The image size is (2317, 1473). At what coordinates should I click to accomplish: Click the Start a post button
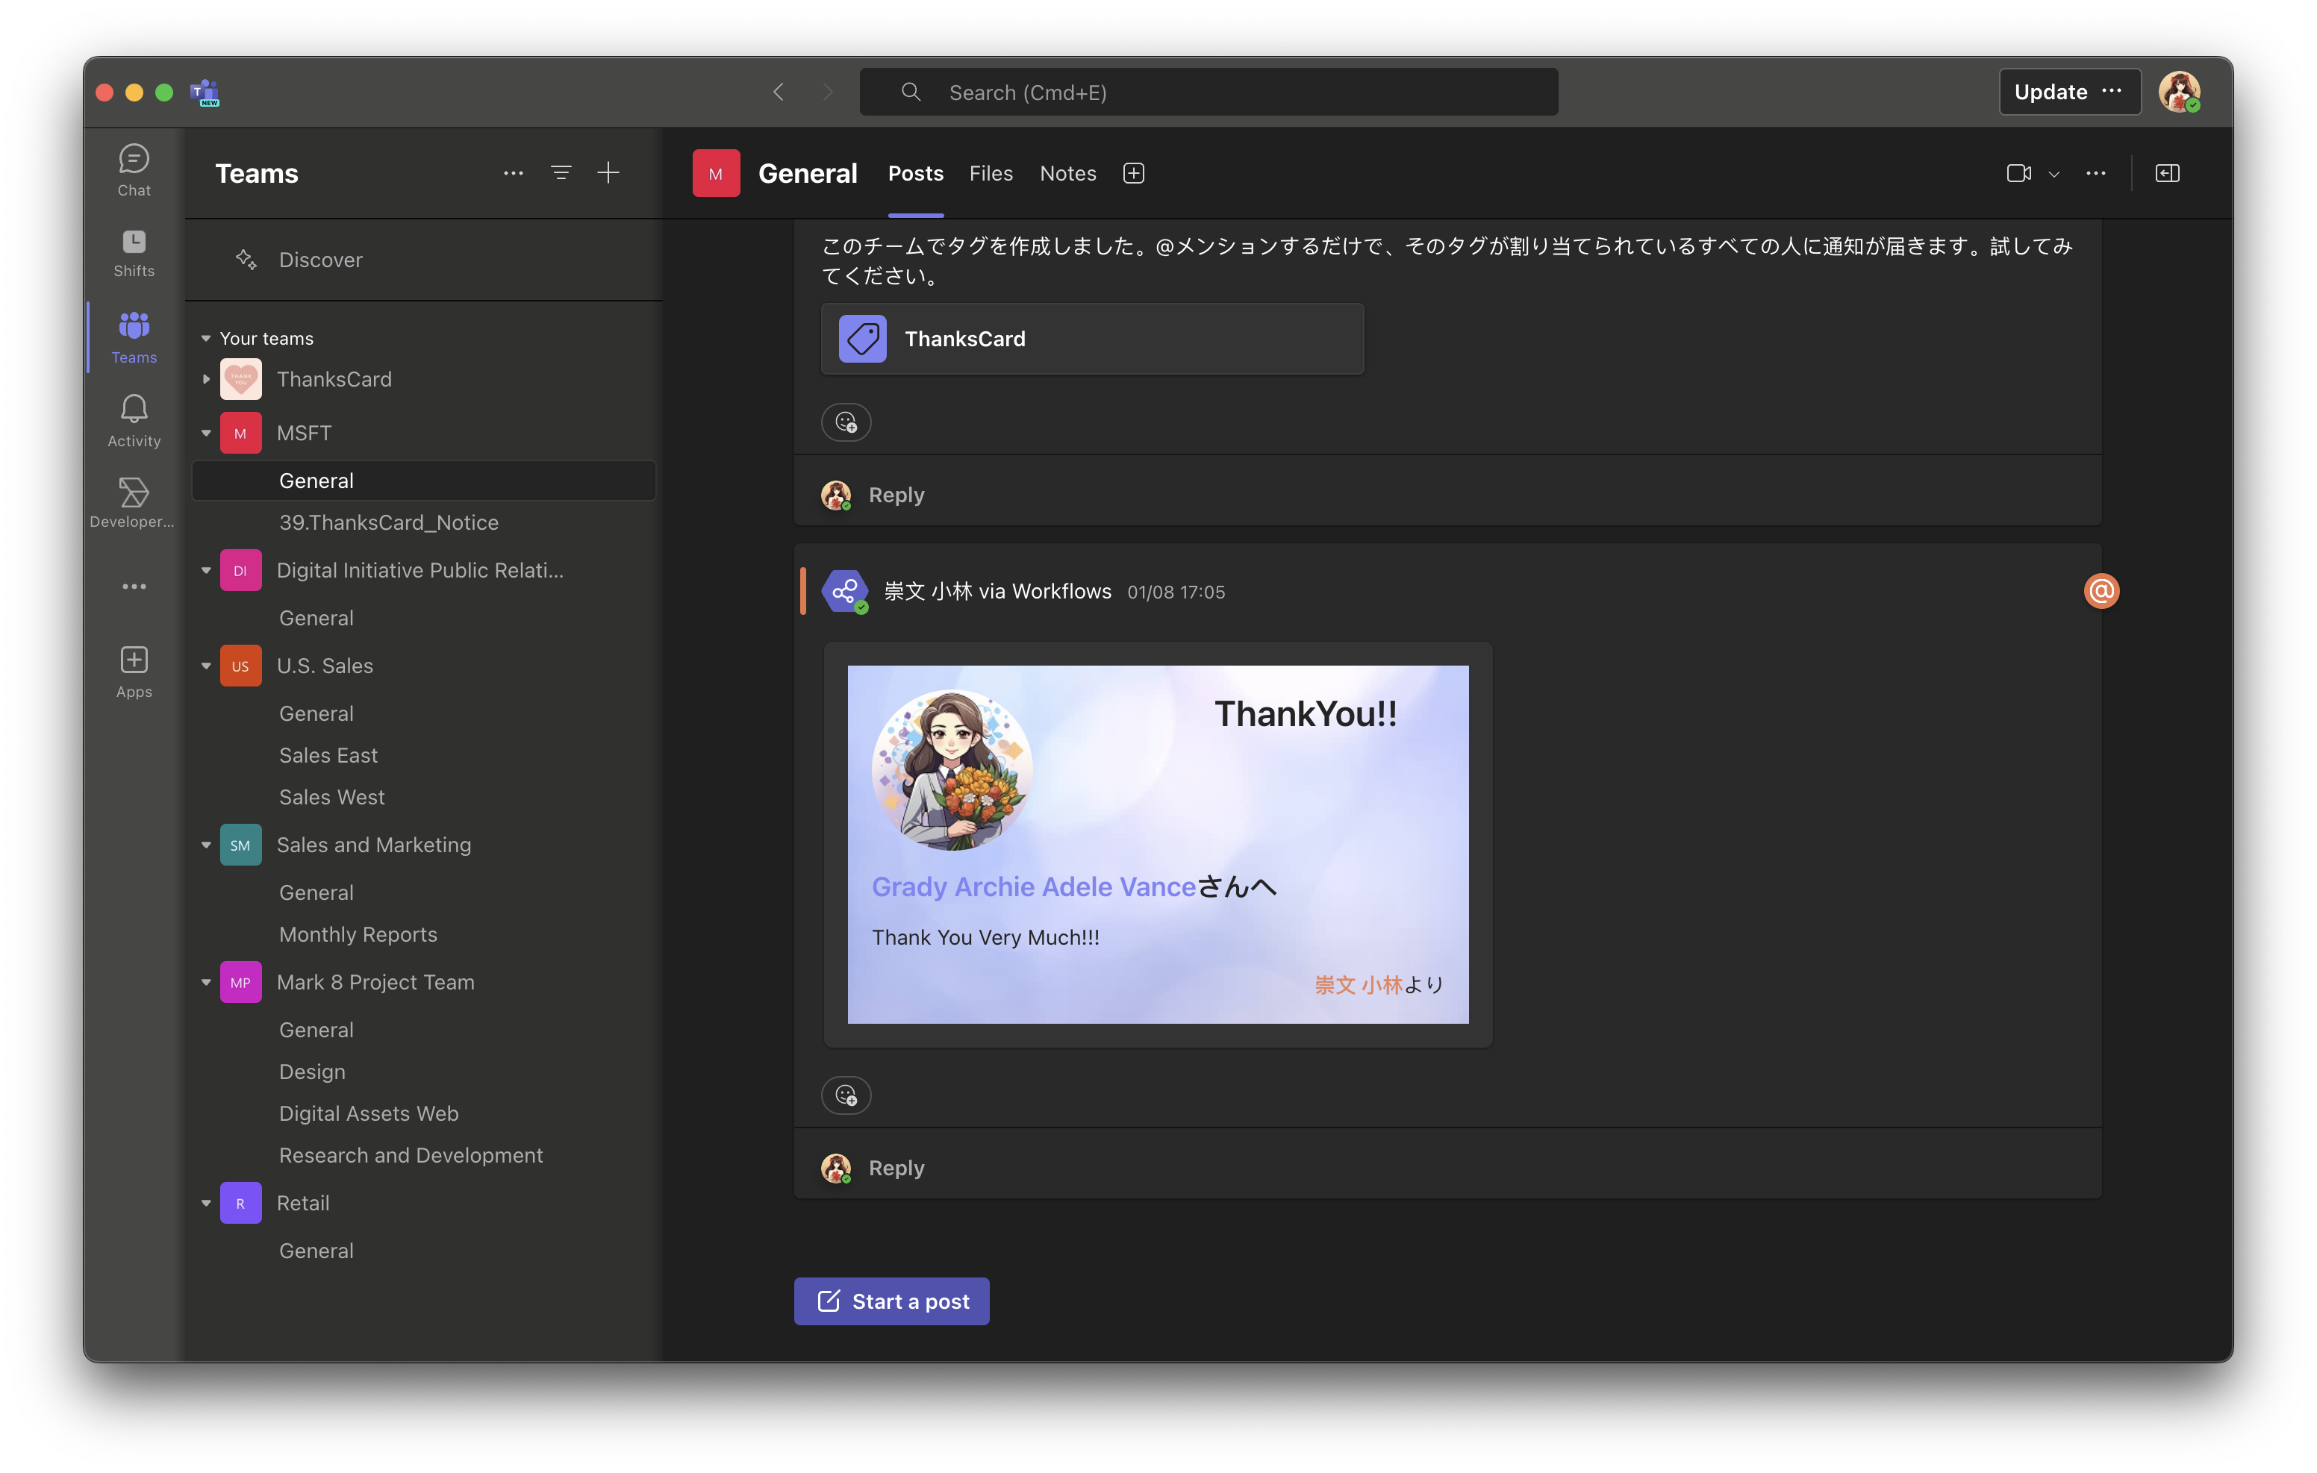891,1301
